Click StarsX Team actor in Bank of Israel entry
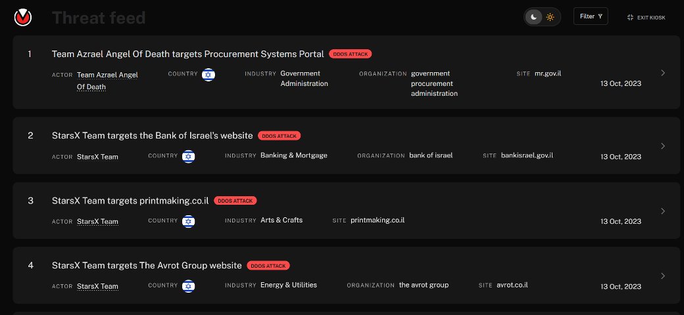 click(98, 157)
